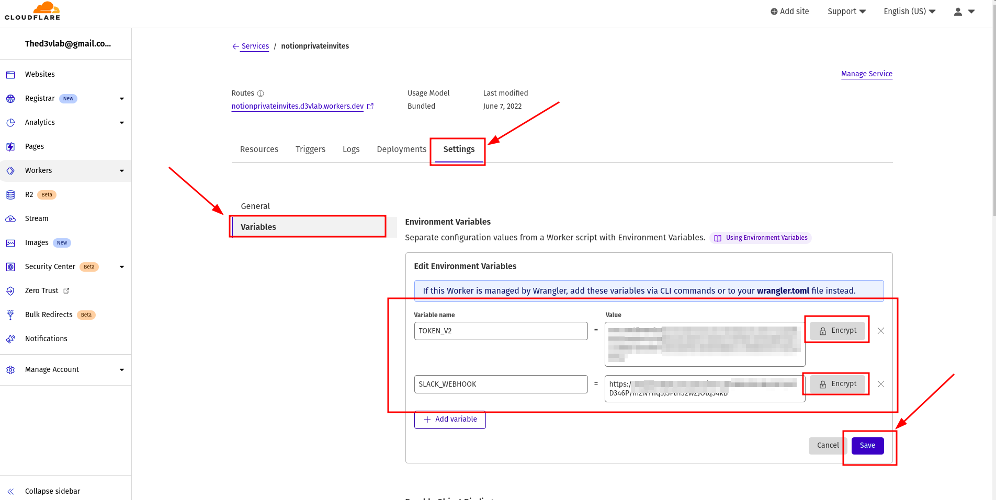Open the Manage Service link

(866, 74)
